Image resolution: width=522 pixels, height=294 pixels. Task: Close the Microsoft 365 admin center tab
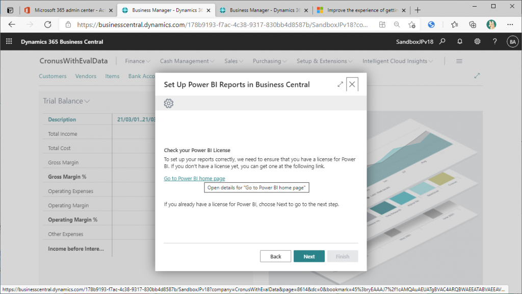point(111,10)
